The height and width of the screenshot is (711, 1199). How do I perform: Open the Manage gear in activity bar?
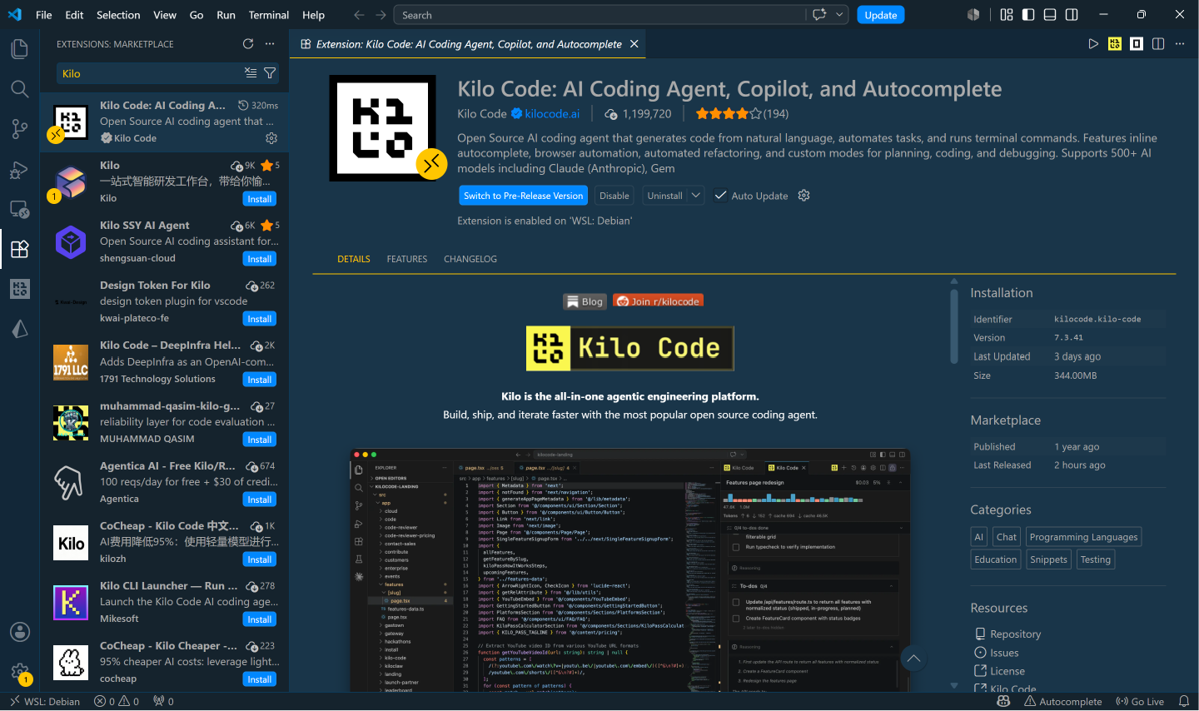[19, 671]
